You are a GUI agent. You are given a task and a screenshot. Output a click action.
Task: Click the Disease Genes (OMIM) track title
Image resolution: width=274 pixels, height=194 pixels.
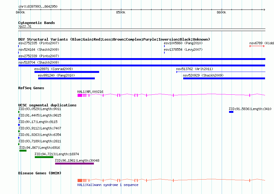tap(40, 173)
